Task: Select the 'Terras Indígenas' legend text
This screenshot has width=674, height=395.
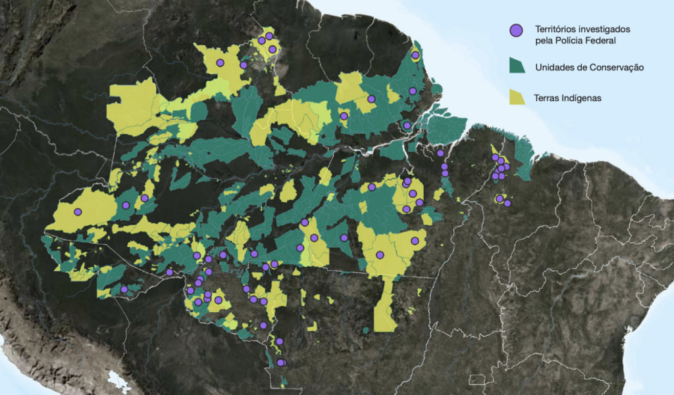Action: (x=569, y=98)
